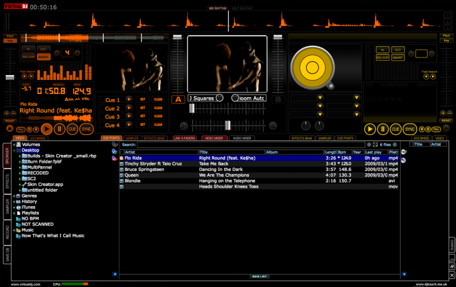Select the Queen track row
This screenshot has width=456, height=287.
pos(259,175)
